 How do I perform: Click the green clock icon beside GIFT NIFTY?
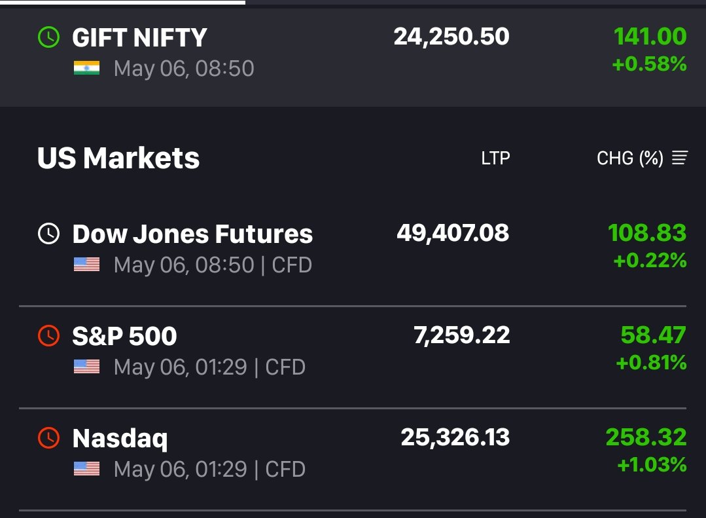(48, 37)
